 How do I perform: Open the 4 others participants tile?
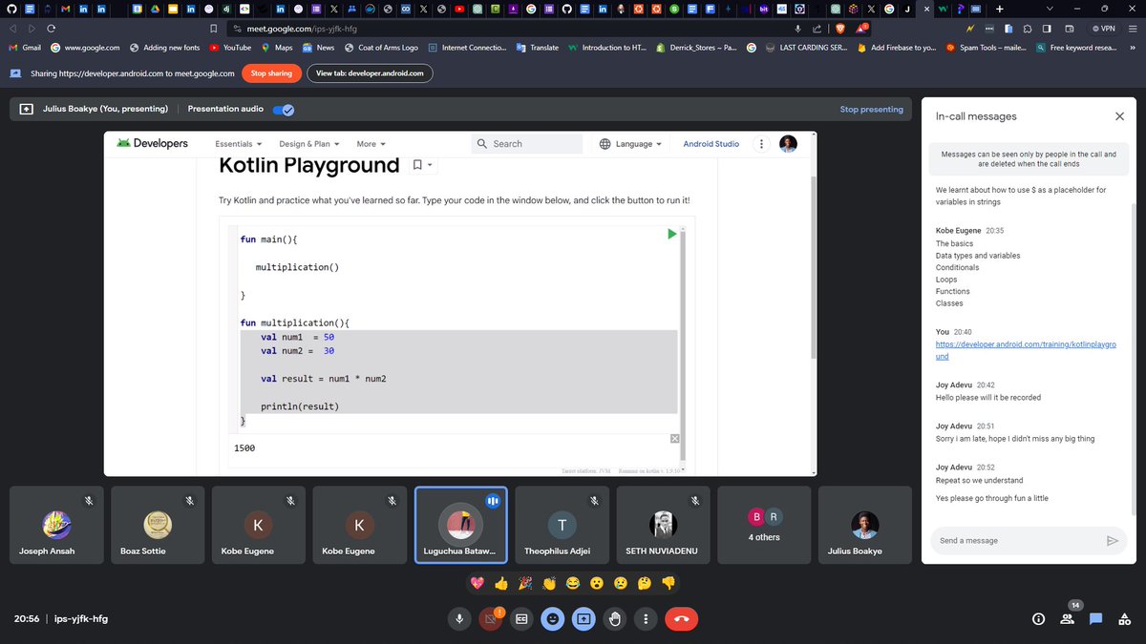[764, 525]
